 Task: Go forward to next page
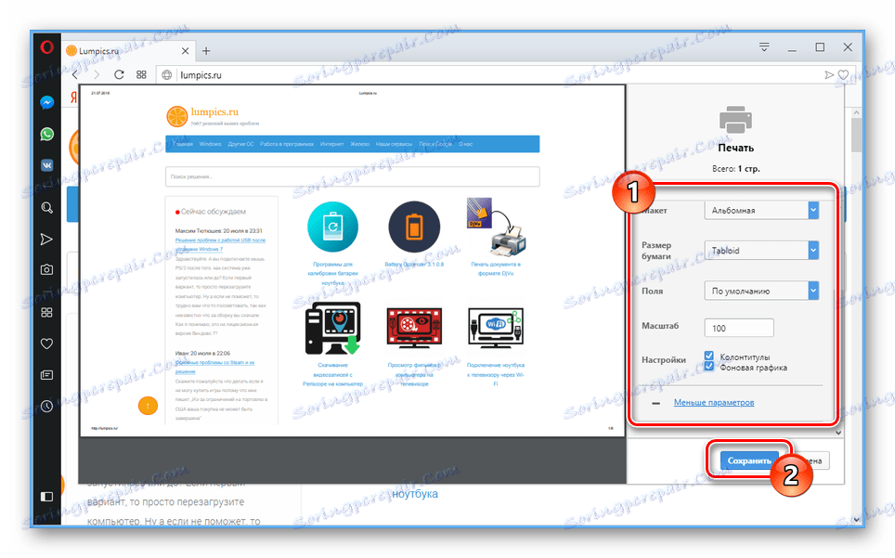97,75
